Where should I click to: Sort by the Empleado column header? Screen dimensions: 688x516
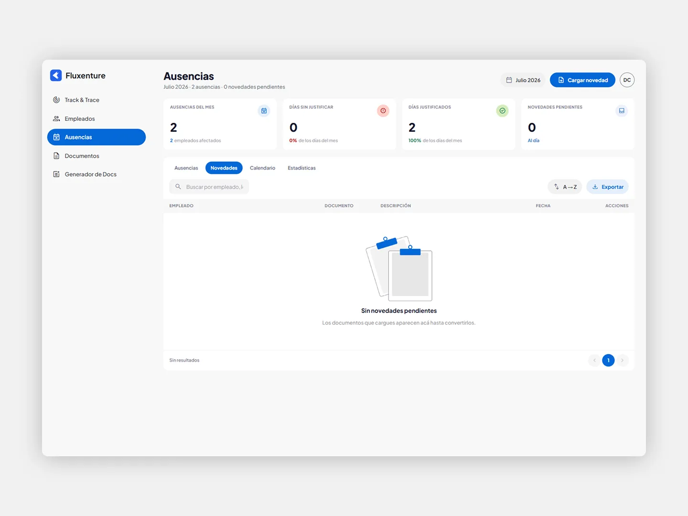(182, 206)
